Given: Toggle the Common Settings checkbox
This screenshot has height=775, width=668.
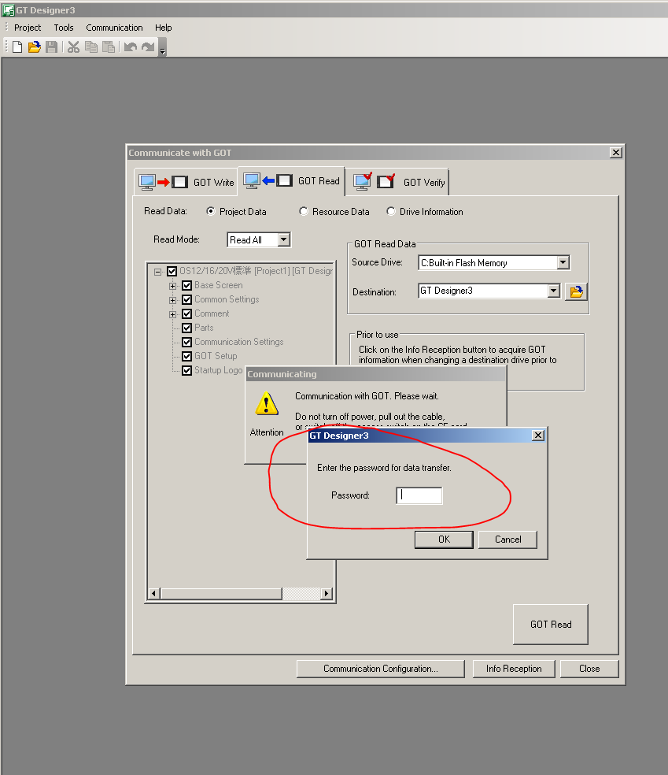Looking at the screenshot, I should (x=186, y=299).
